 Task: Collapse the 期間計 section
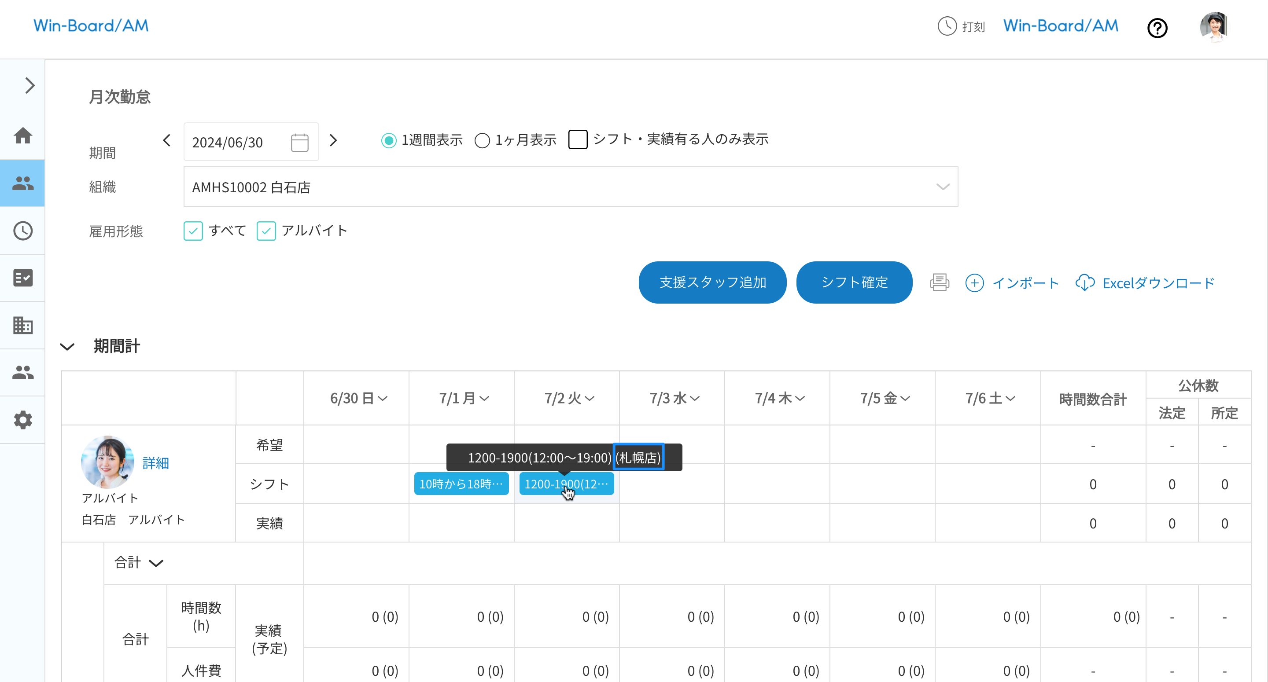67,347
